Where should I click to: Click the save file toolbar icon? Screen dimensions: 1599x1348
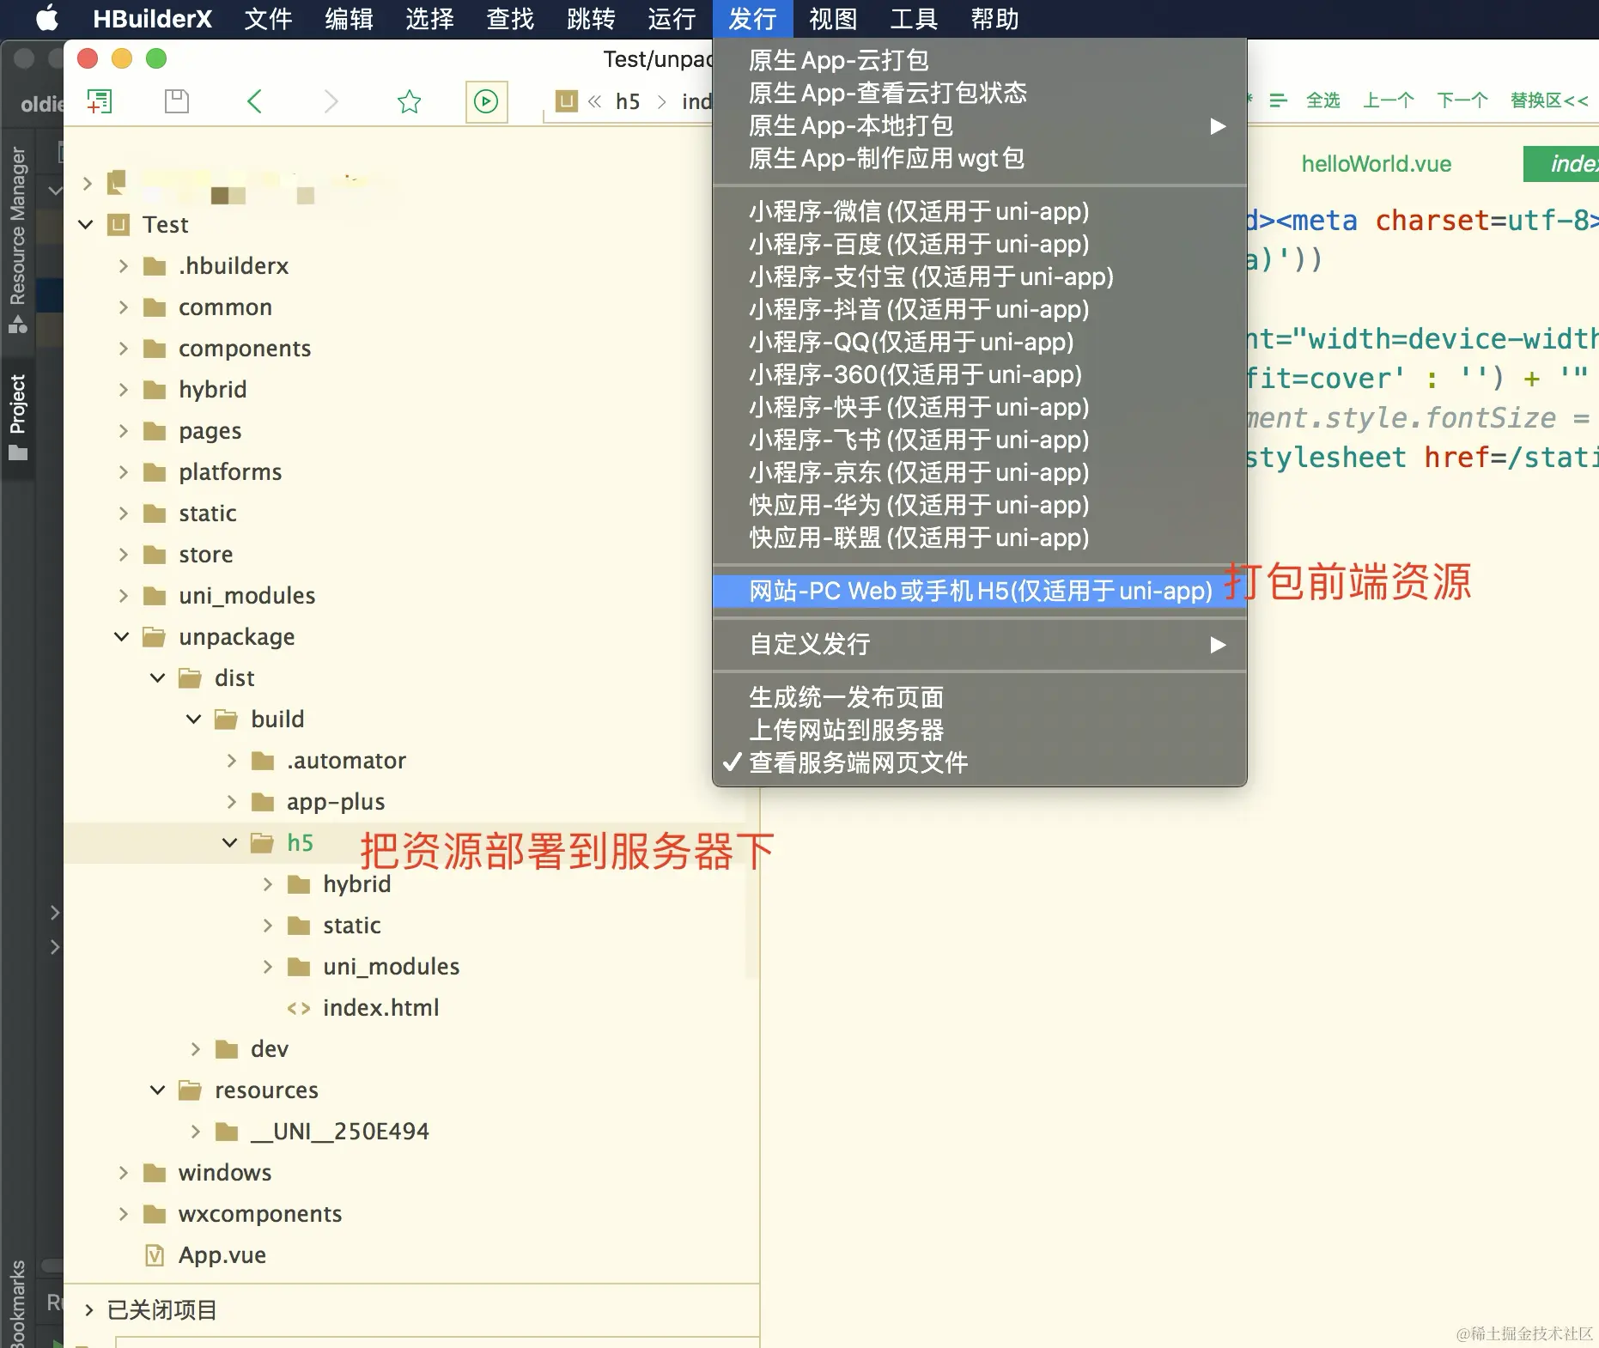point(177,101)
